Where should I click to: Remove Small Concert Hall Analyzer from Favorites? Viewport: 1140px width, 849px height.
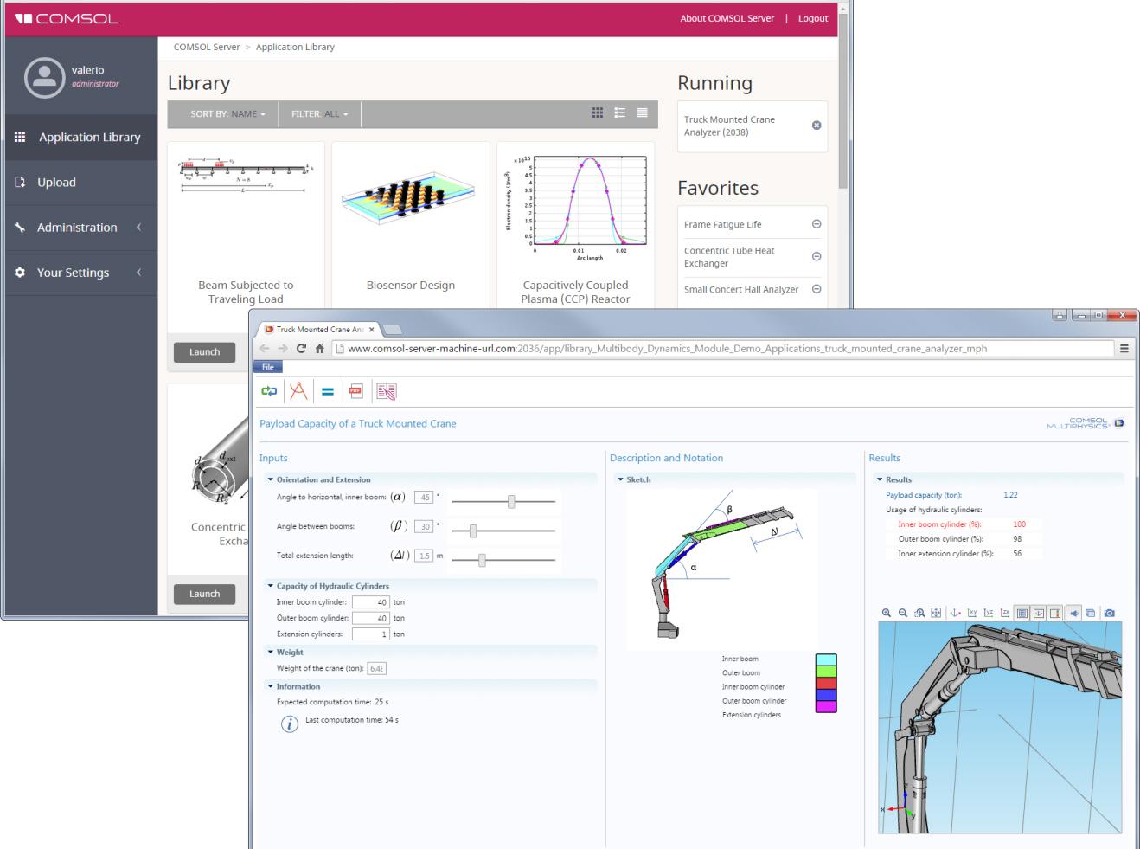[816, 289]
